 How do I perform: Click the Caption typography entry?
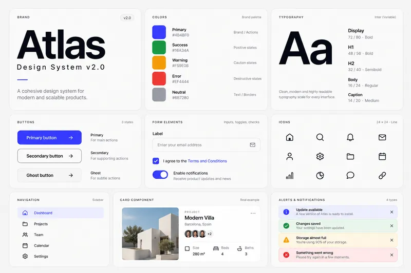tap(363, 98)
